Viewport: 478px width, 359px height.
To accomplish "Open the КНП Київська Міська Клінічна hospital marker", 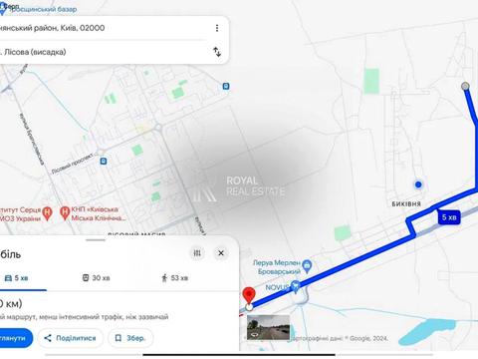I will coord(65,213).
